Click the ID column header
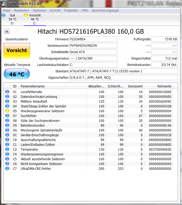182x205 pixels. coord(15,86)
